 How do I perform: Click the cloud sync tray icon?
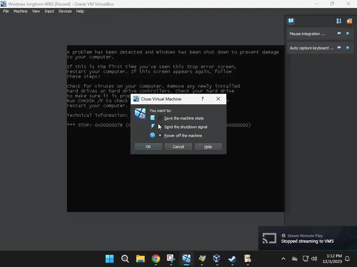[x=295, y=259]
